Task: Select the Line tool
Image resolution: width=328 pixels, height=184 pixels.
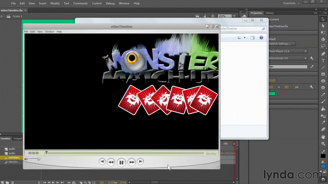Action: coord(323,68)
